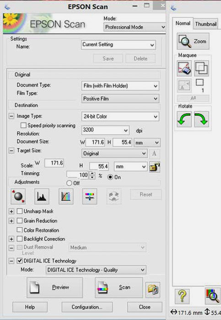Click the auto locate marquee icon
The image size is (221, 320).
[x=184, y=86]
